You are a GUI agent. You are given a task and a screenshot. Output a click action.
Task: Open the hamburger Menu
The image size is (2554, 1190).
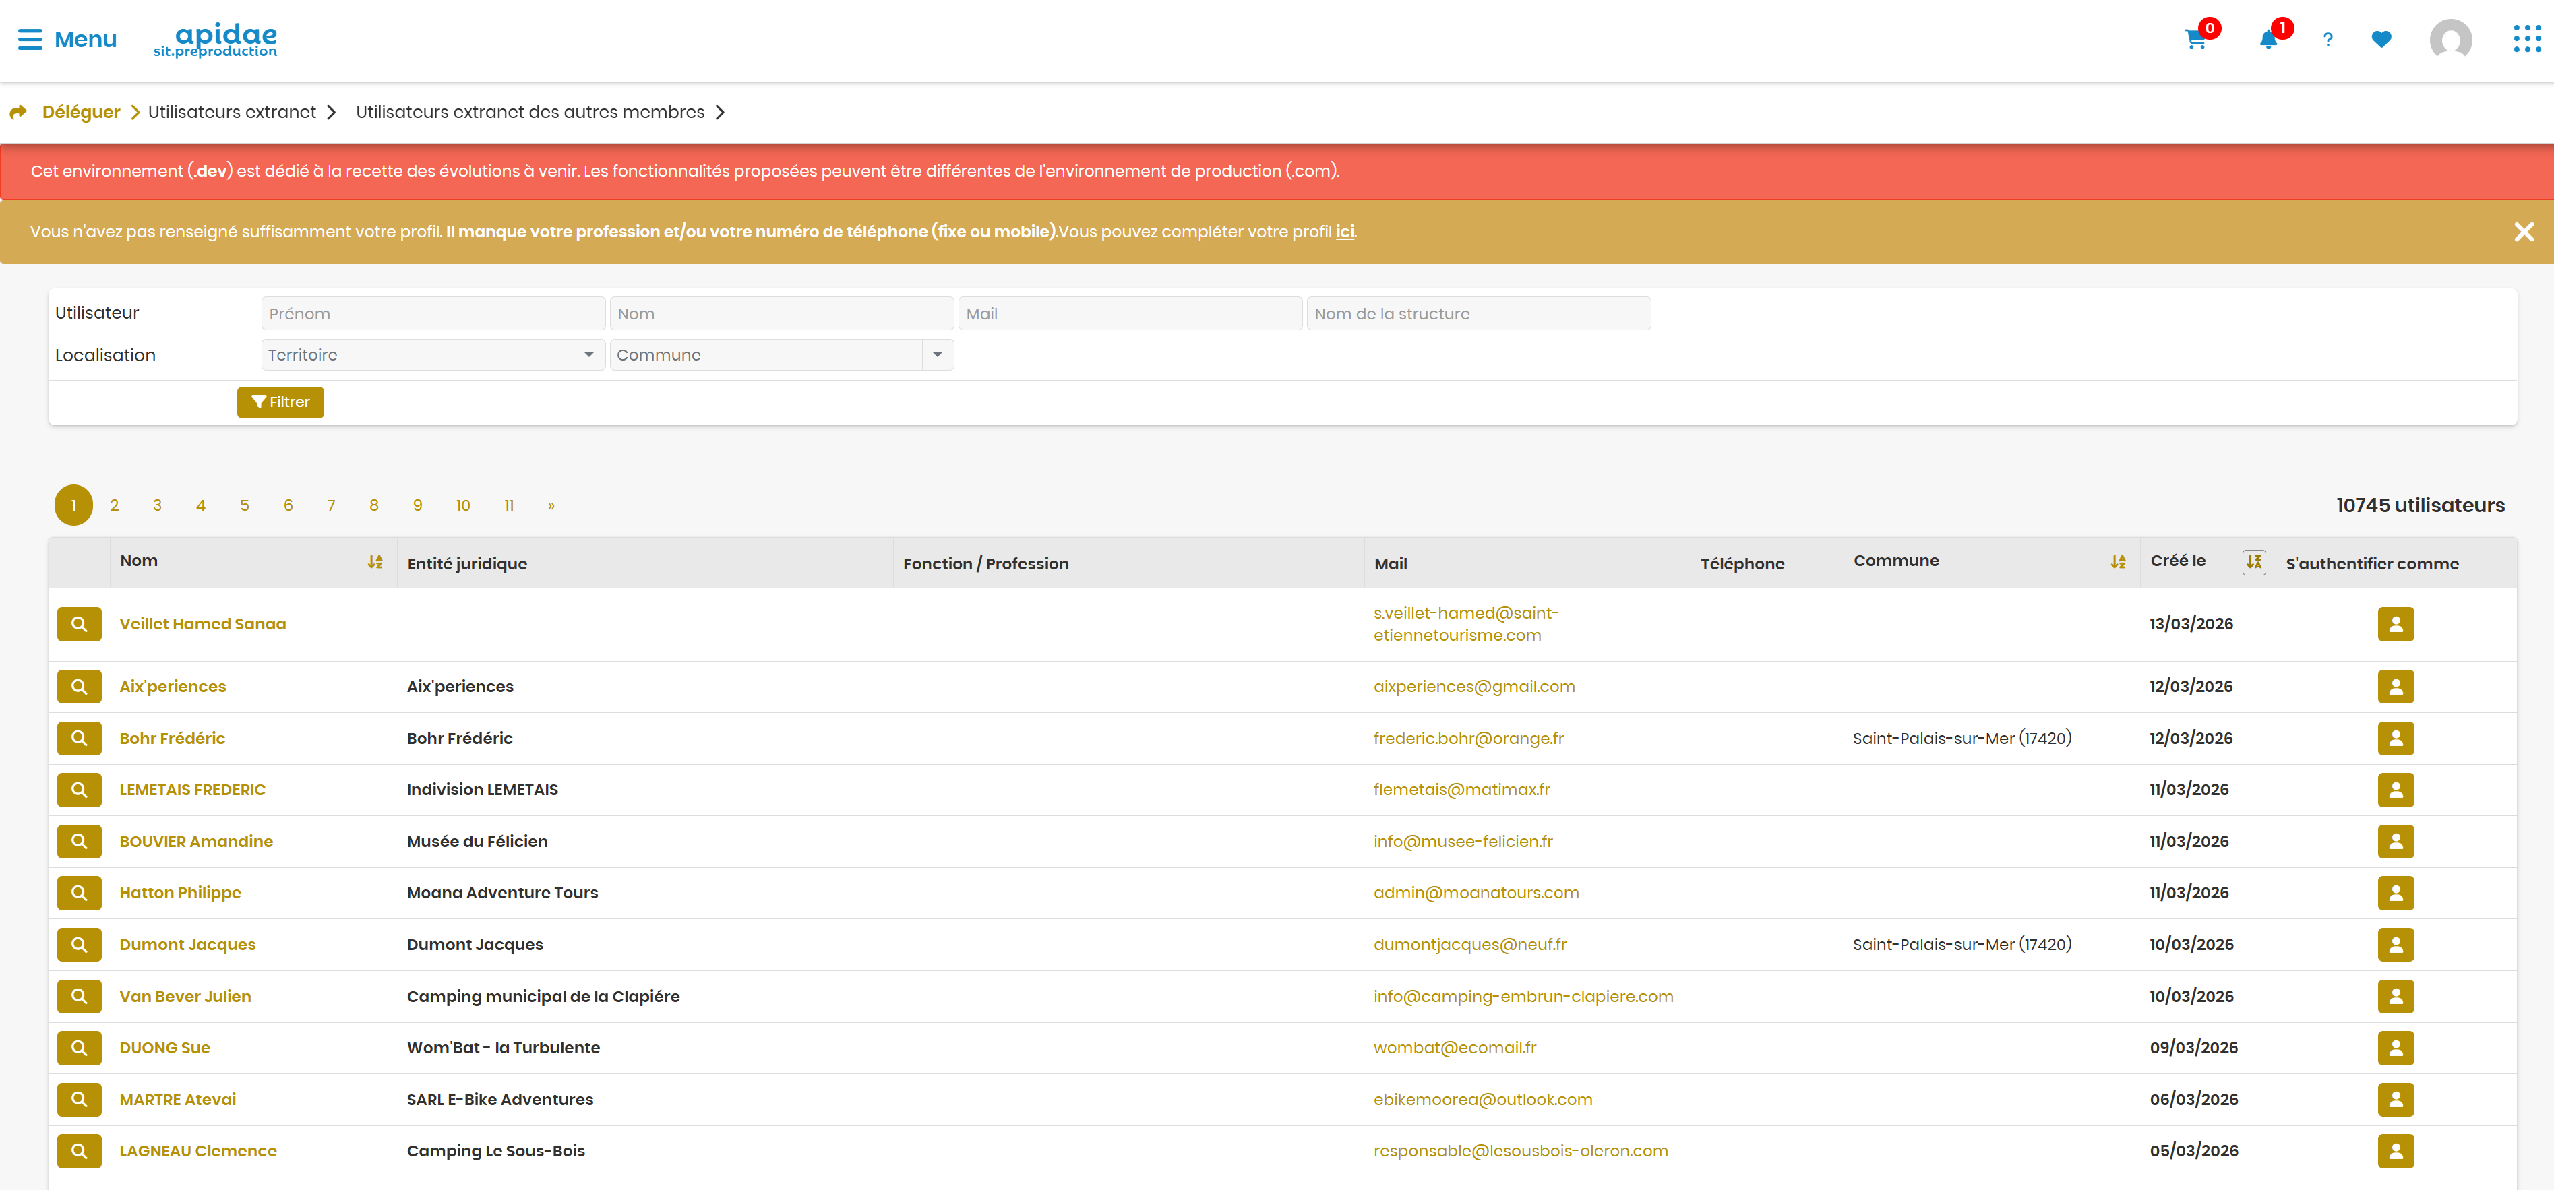coord(67,40)
